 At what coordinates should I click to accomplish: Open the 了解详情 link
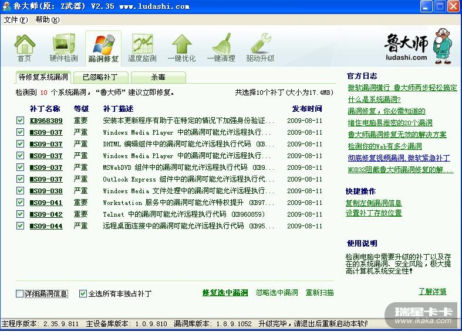(433, 292)
